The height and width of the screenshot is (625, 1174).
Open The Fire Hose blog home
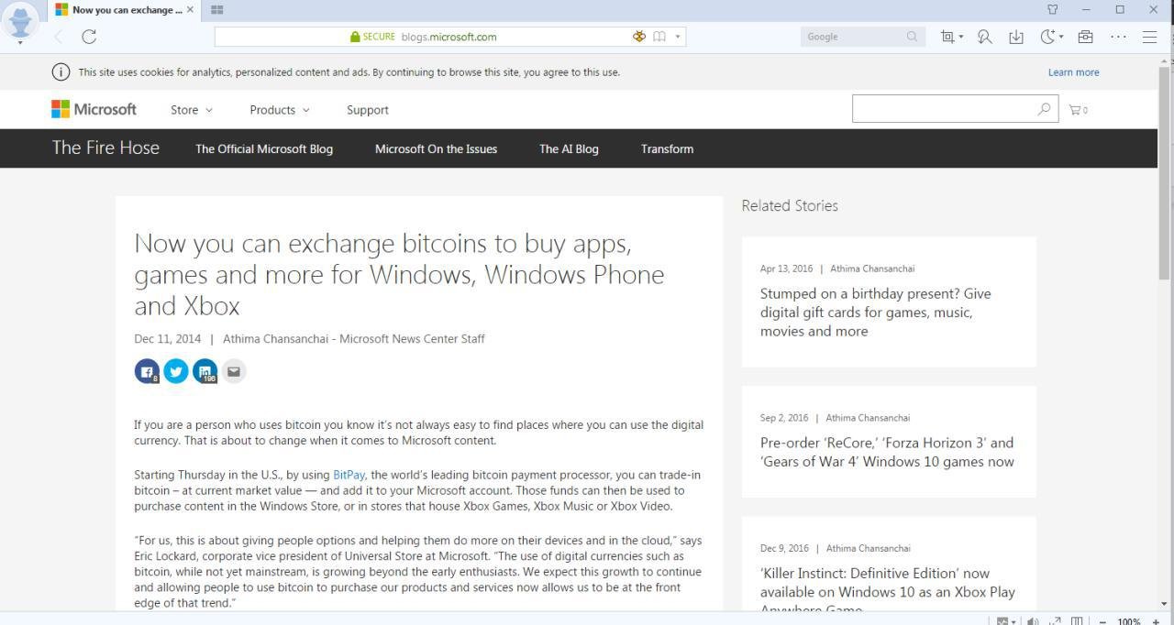(105, 148)
